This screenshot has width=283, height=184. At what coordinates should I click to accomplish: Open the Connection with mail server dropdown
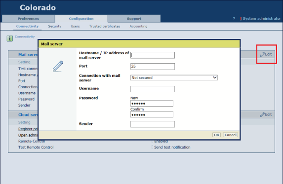174,77
